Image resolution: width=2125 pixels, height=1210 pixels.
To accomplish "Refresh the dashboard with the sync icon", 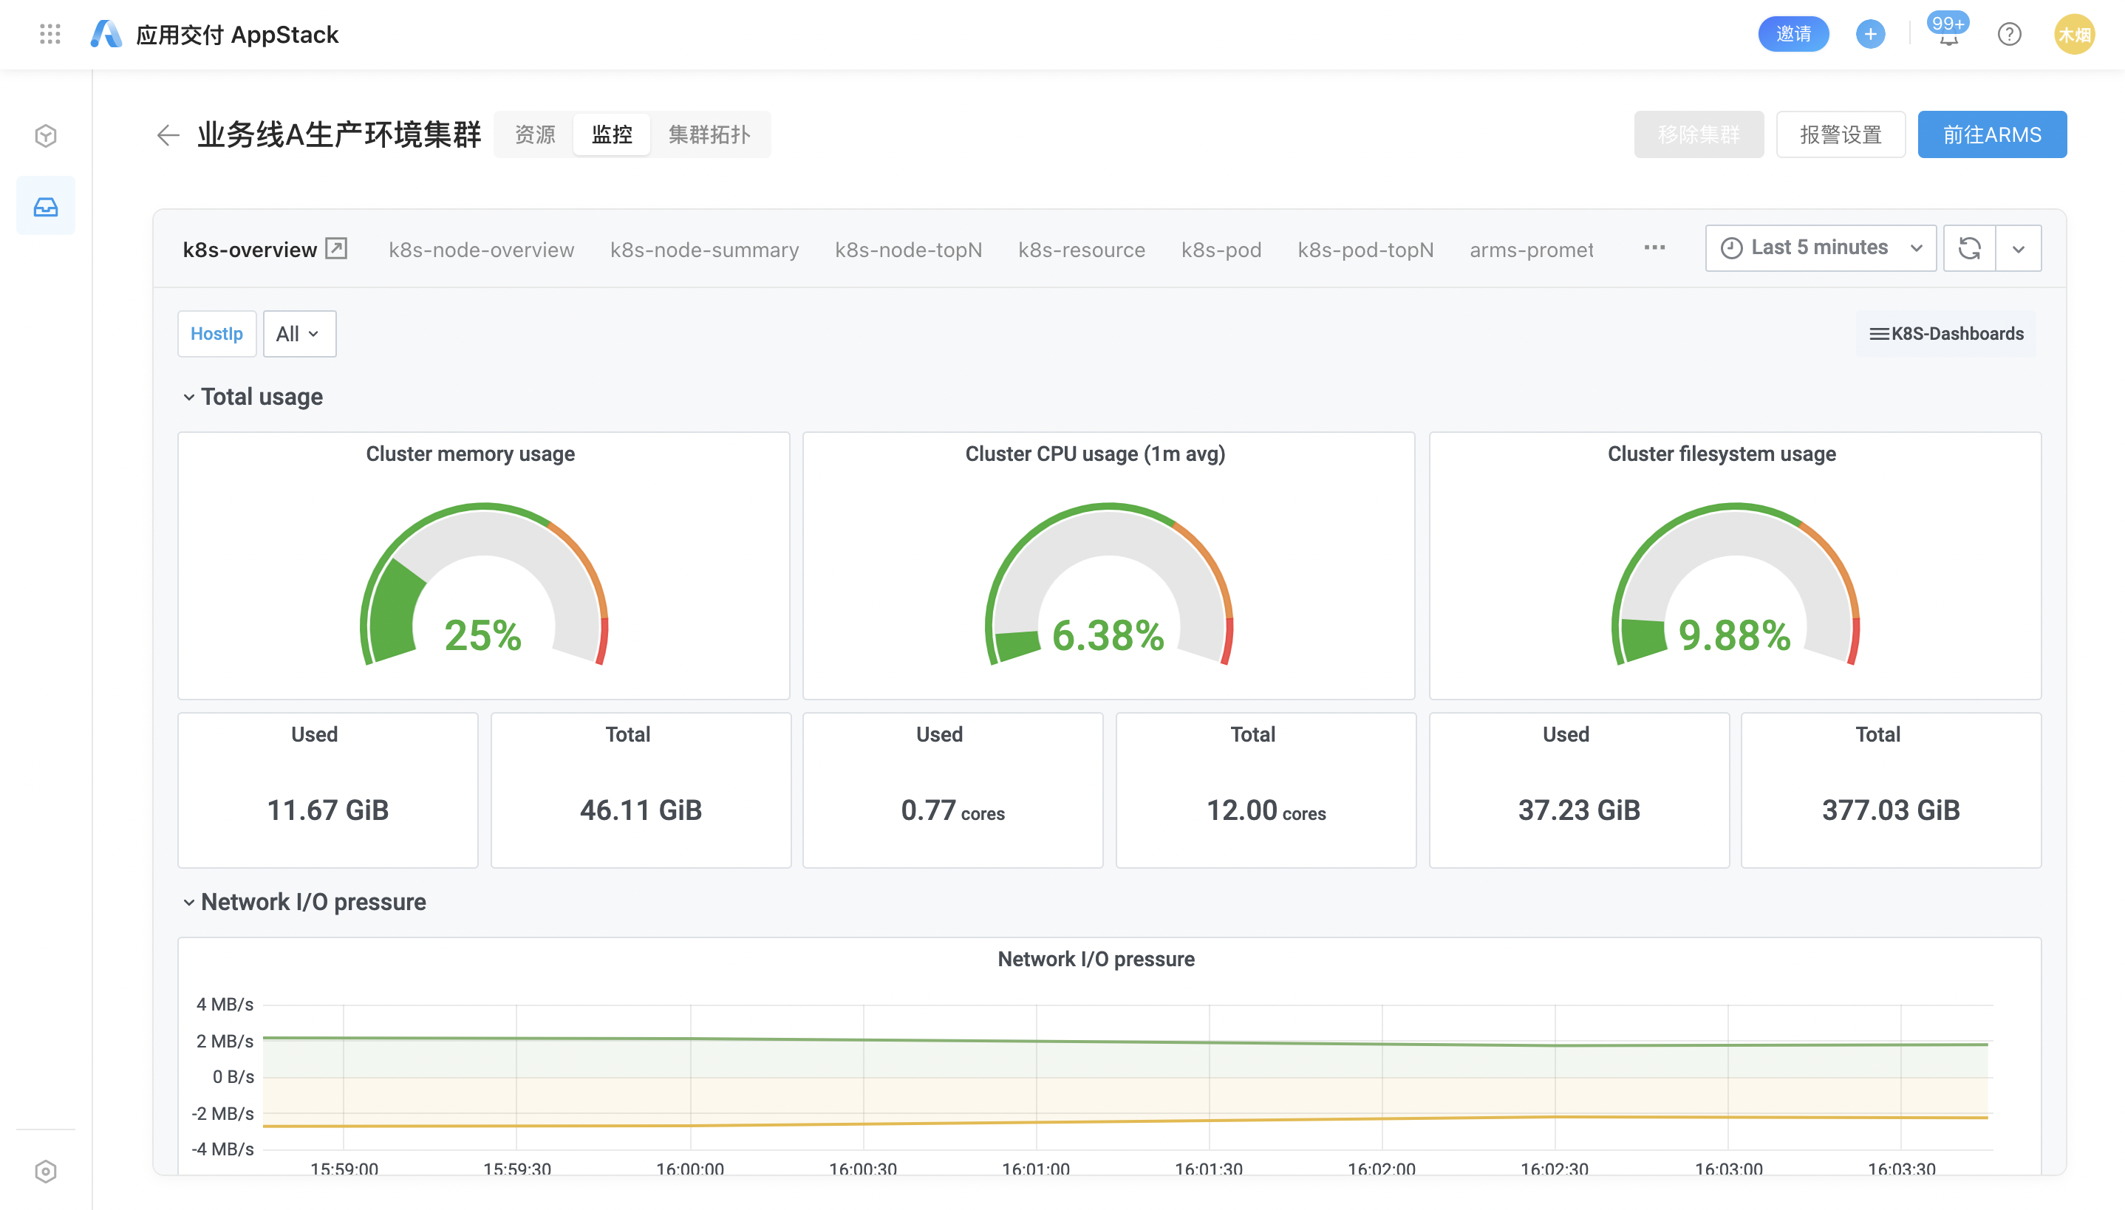I will coord(1969,247).
